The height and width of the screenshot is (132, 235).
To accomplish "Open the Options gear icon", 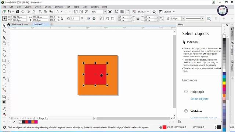I will [154, 12].
